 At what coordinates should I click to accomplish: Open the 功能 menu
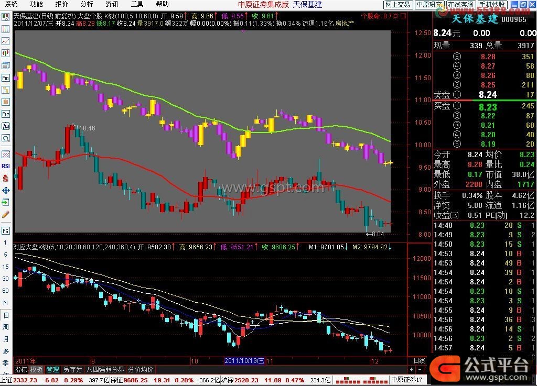[x=36, y=4]
